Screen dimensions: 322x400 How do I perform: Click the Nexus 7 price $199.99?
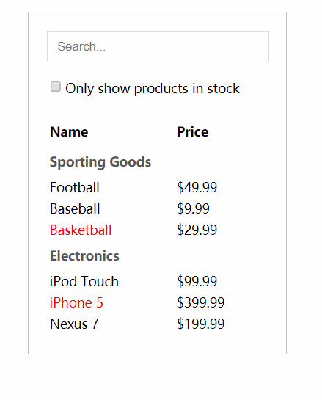point(201,324)
